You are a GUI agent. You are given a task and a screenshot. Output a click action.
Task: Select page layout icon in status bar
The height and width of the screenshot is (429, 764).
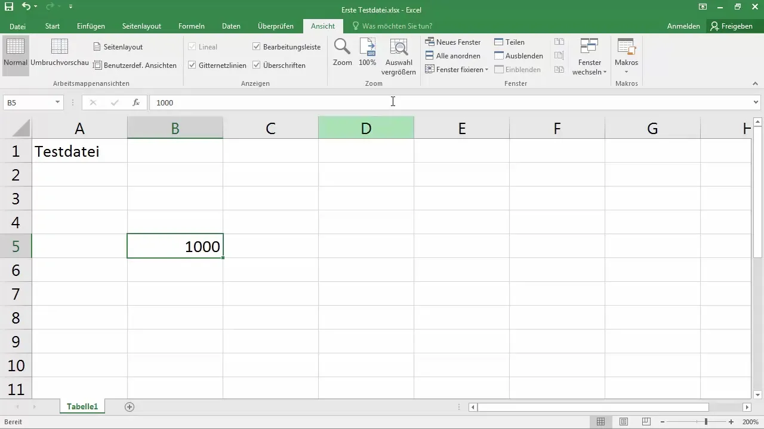(623, 422)
